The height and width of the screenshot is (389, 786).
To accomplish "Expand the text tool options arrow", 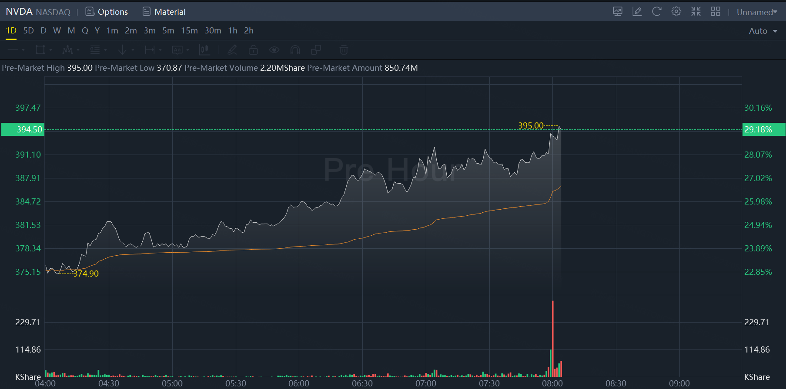I will [187, 50].
